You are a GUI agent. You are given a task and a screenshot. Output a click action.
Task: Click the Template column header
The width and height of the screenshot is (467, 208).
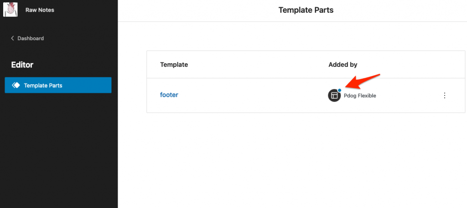tap(174, 65)
